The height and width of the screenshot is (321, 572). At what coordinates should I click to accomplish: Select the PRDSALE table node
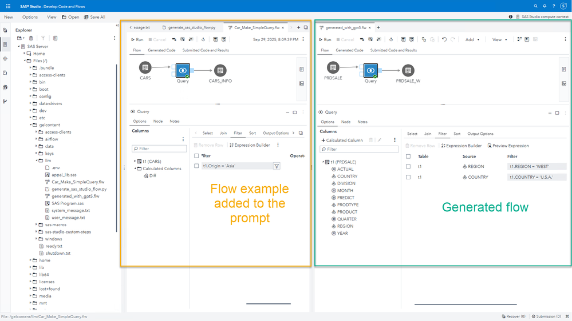[x=333, y=67]
